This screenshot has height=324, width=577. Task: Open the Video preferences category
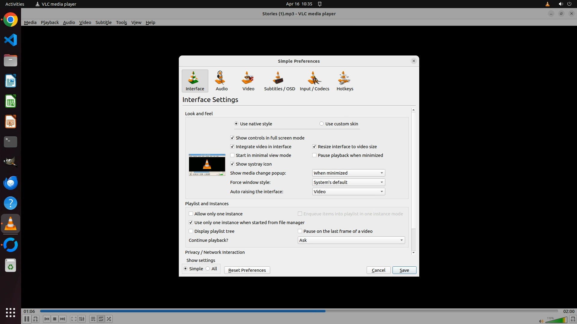(248, 81)
